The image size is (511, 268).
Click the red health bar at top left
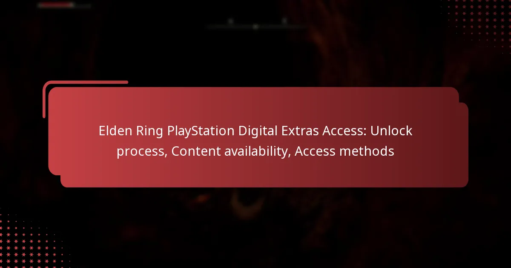click(55, 6)
